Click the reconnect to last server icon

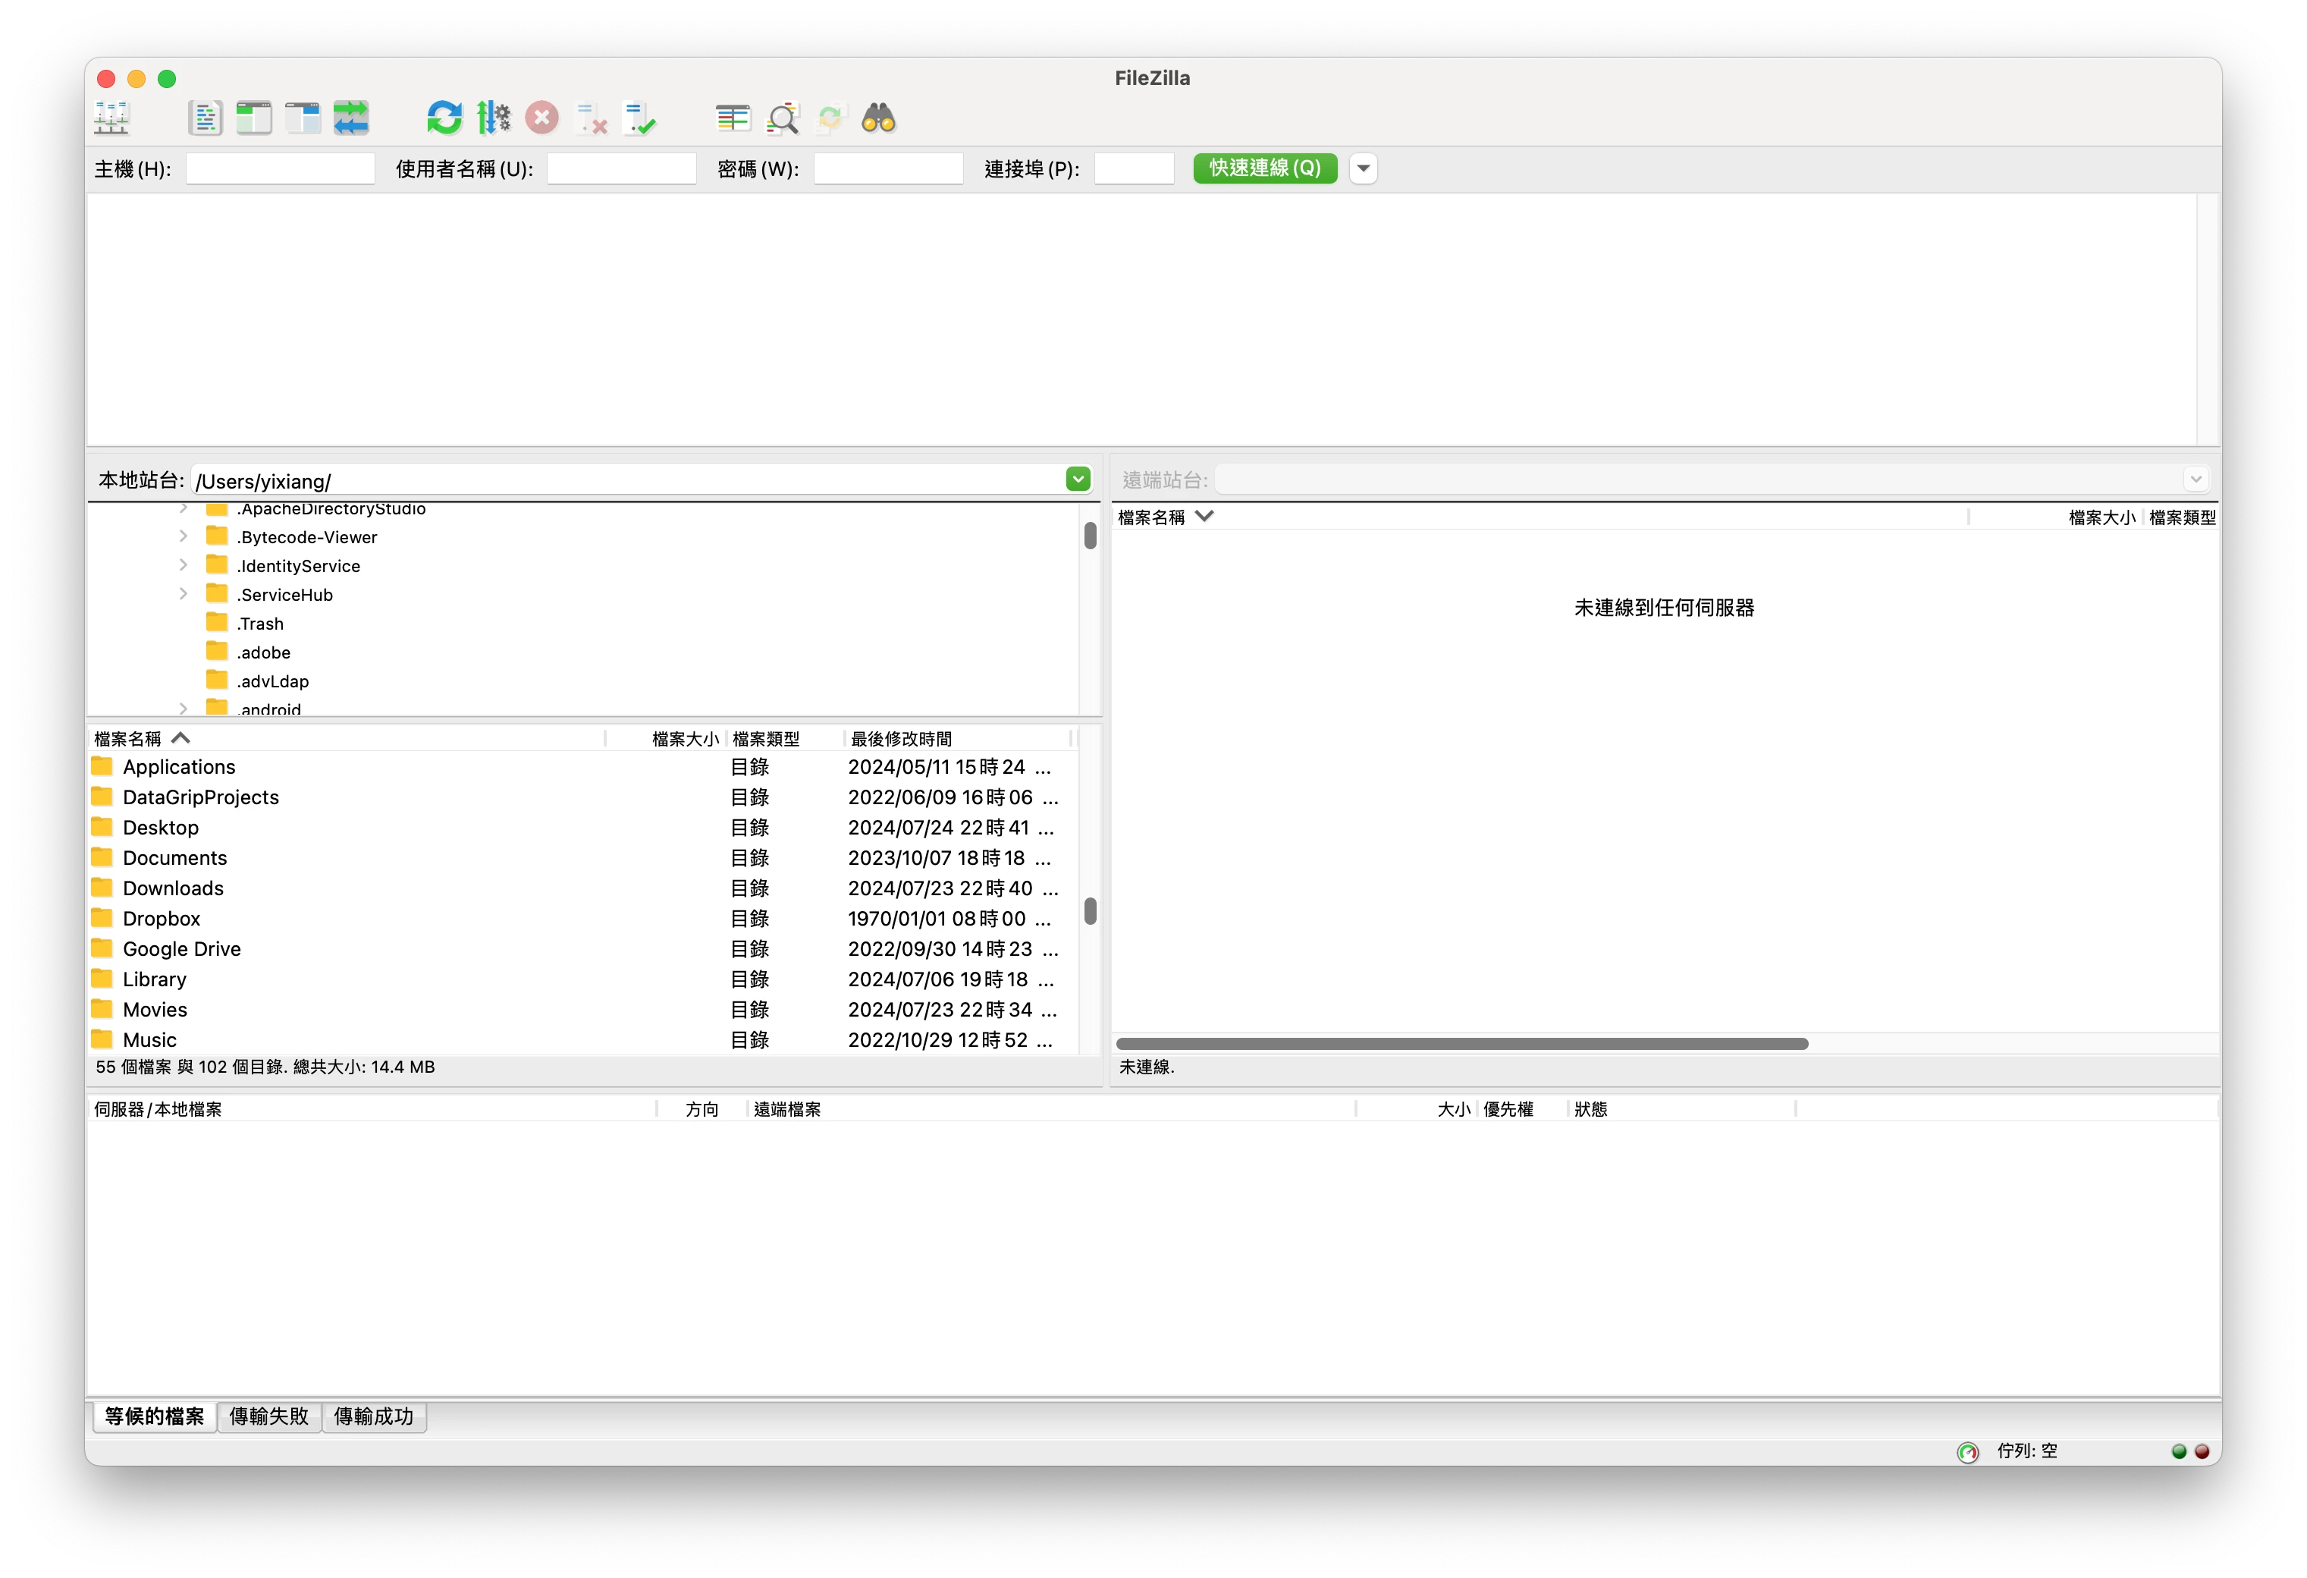640,118
